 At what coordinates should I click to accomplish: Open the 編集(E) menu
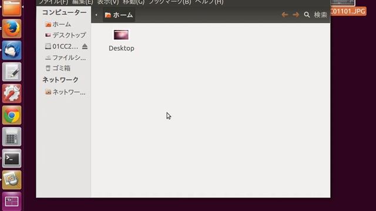pos(82,2)
